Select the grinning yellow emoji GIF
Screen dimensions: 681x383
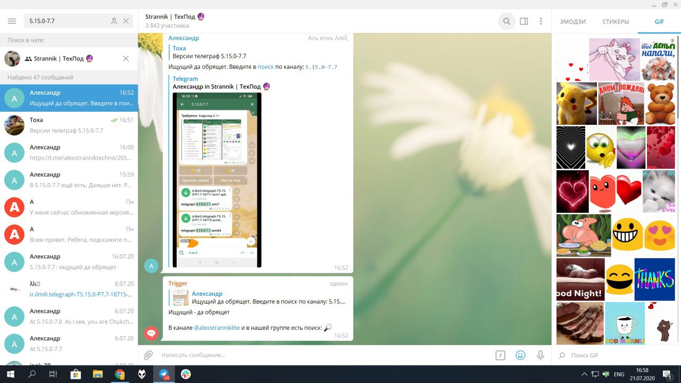point(627,235)
